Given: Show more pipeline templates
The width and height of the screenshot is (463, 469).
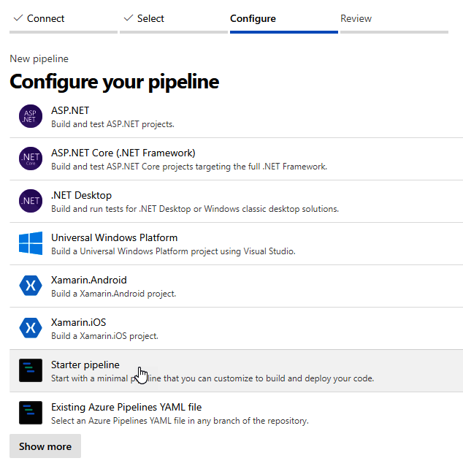Looking at the screenshot, I should [45, 446].
